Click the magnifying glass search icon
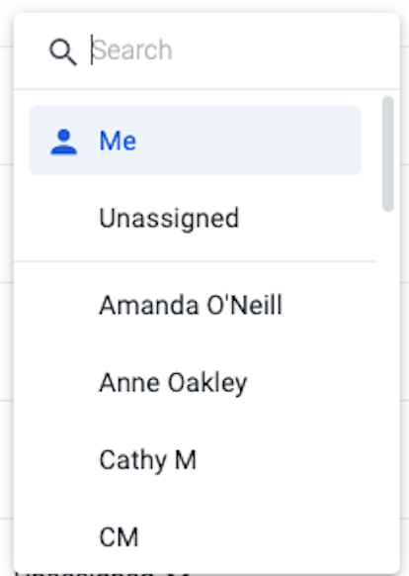409x576 pixels. (63, 51)
